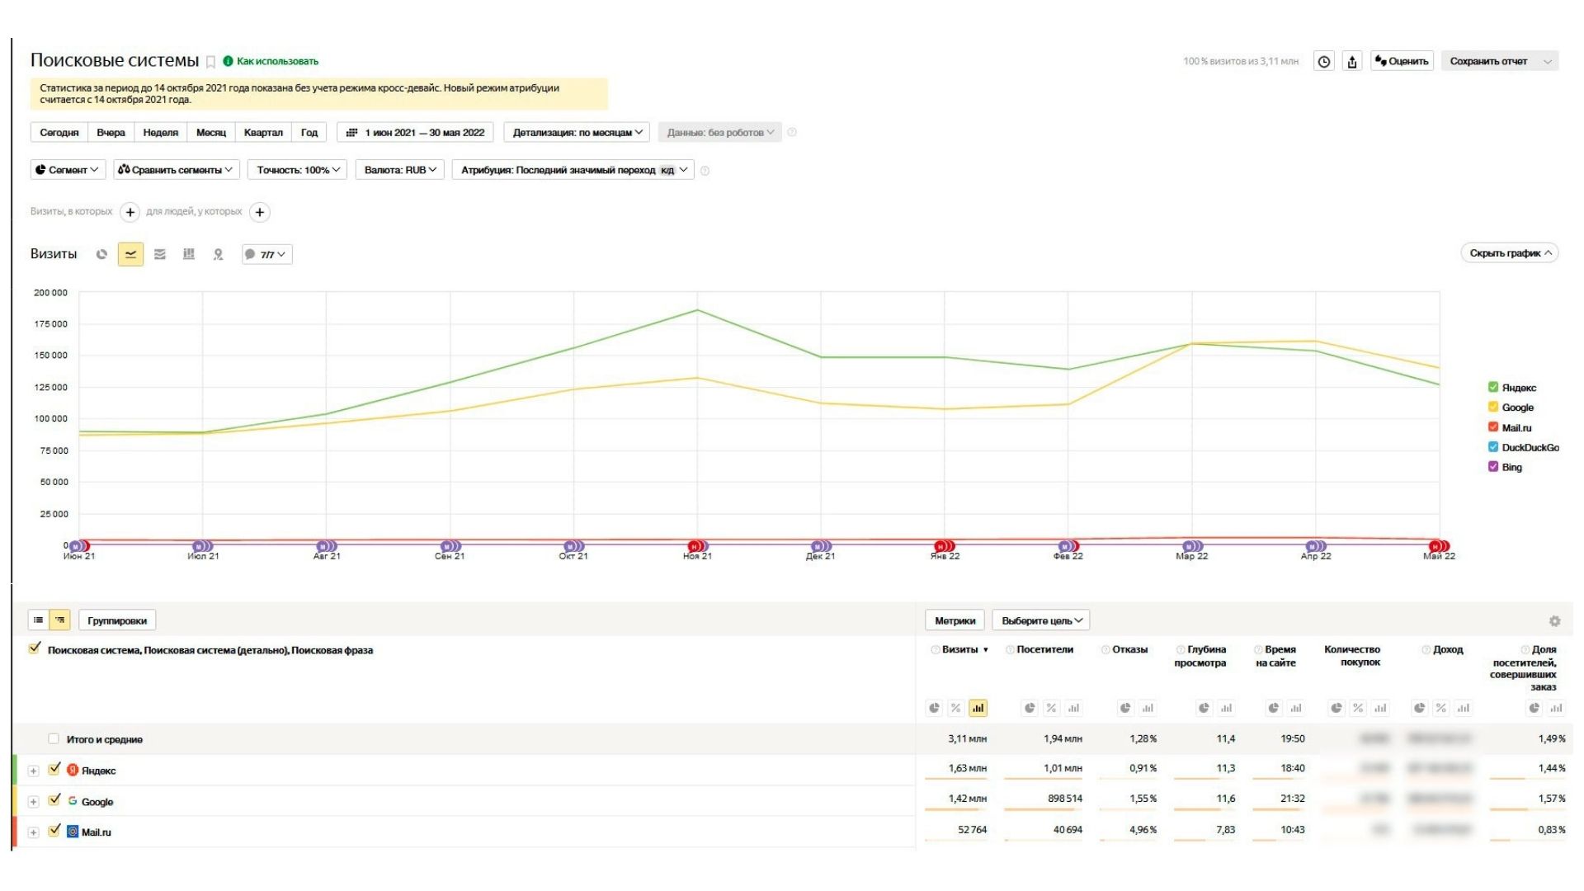Select the Квартал period tab
The height and width of the screenshot is (891, 1584).
point(263,132)
